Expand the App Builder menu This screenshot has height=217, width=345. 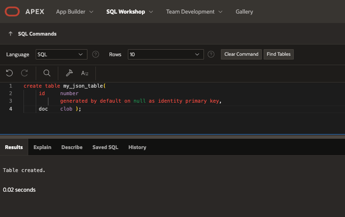coord(74,11)
